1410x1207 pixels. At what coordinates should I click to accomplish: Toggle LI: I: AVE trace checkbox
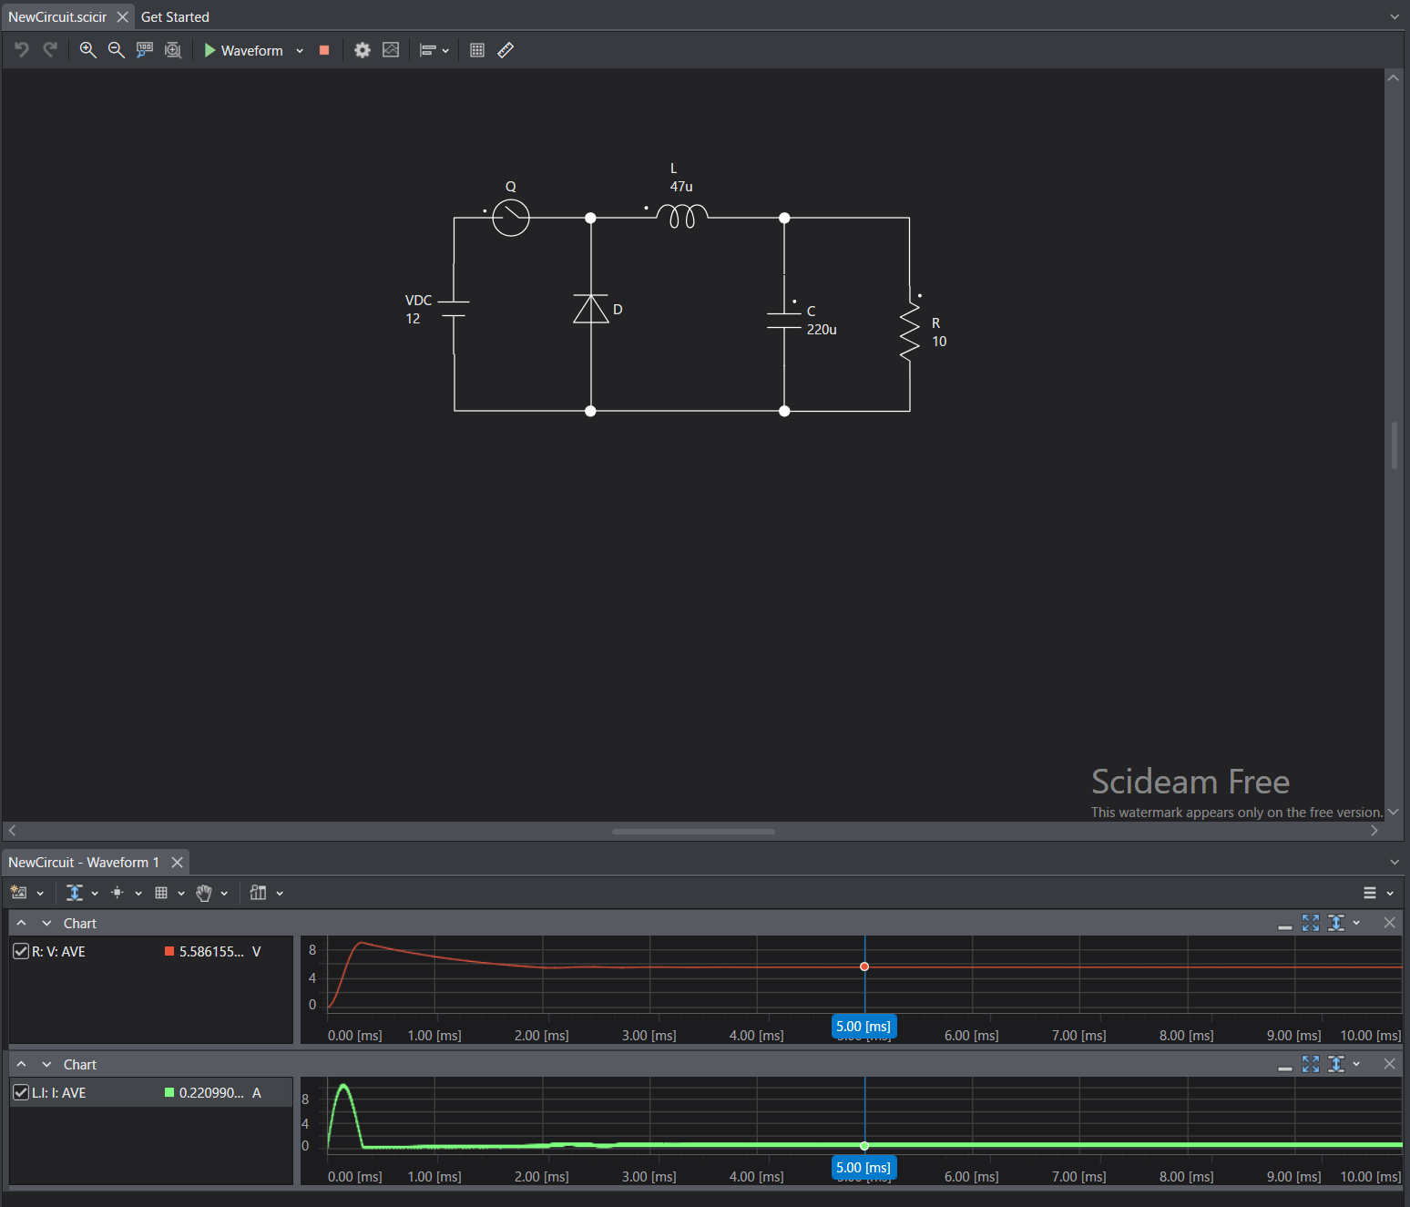[21, 1092]
